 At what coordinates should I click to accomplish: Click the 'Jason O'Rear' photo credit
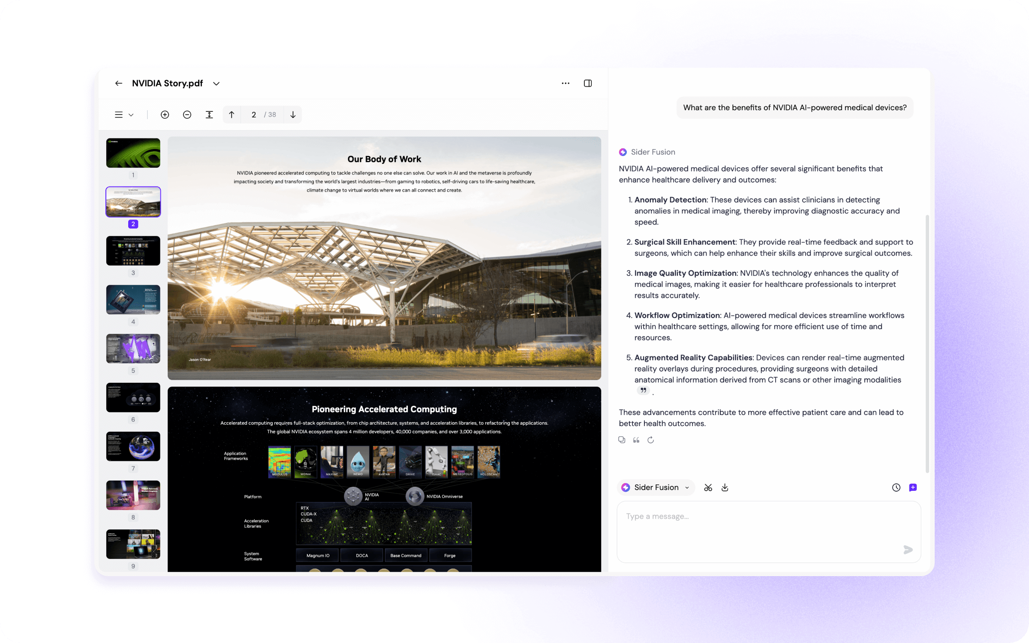click(x=200, y=360)
